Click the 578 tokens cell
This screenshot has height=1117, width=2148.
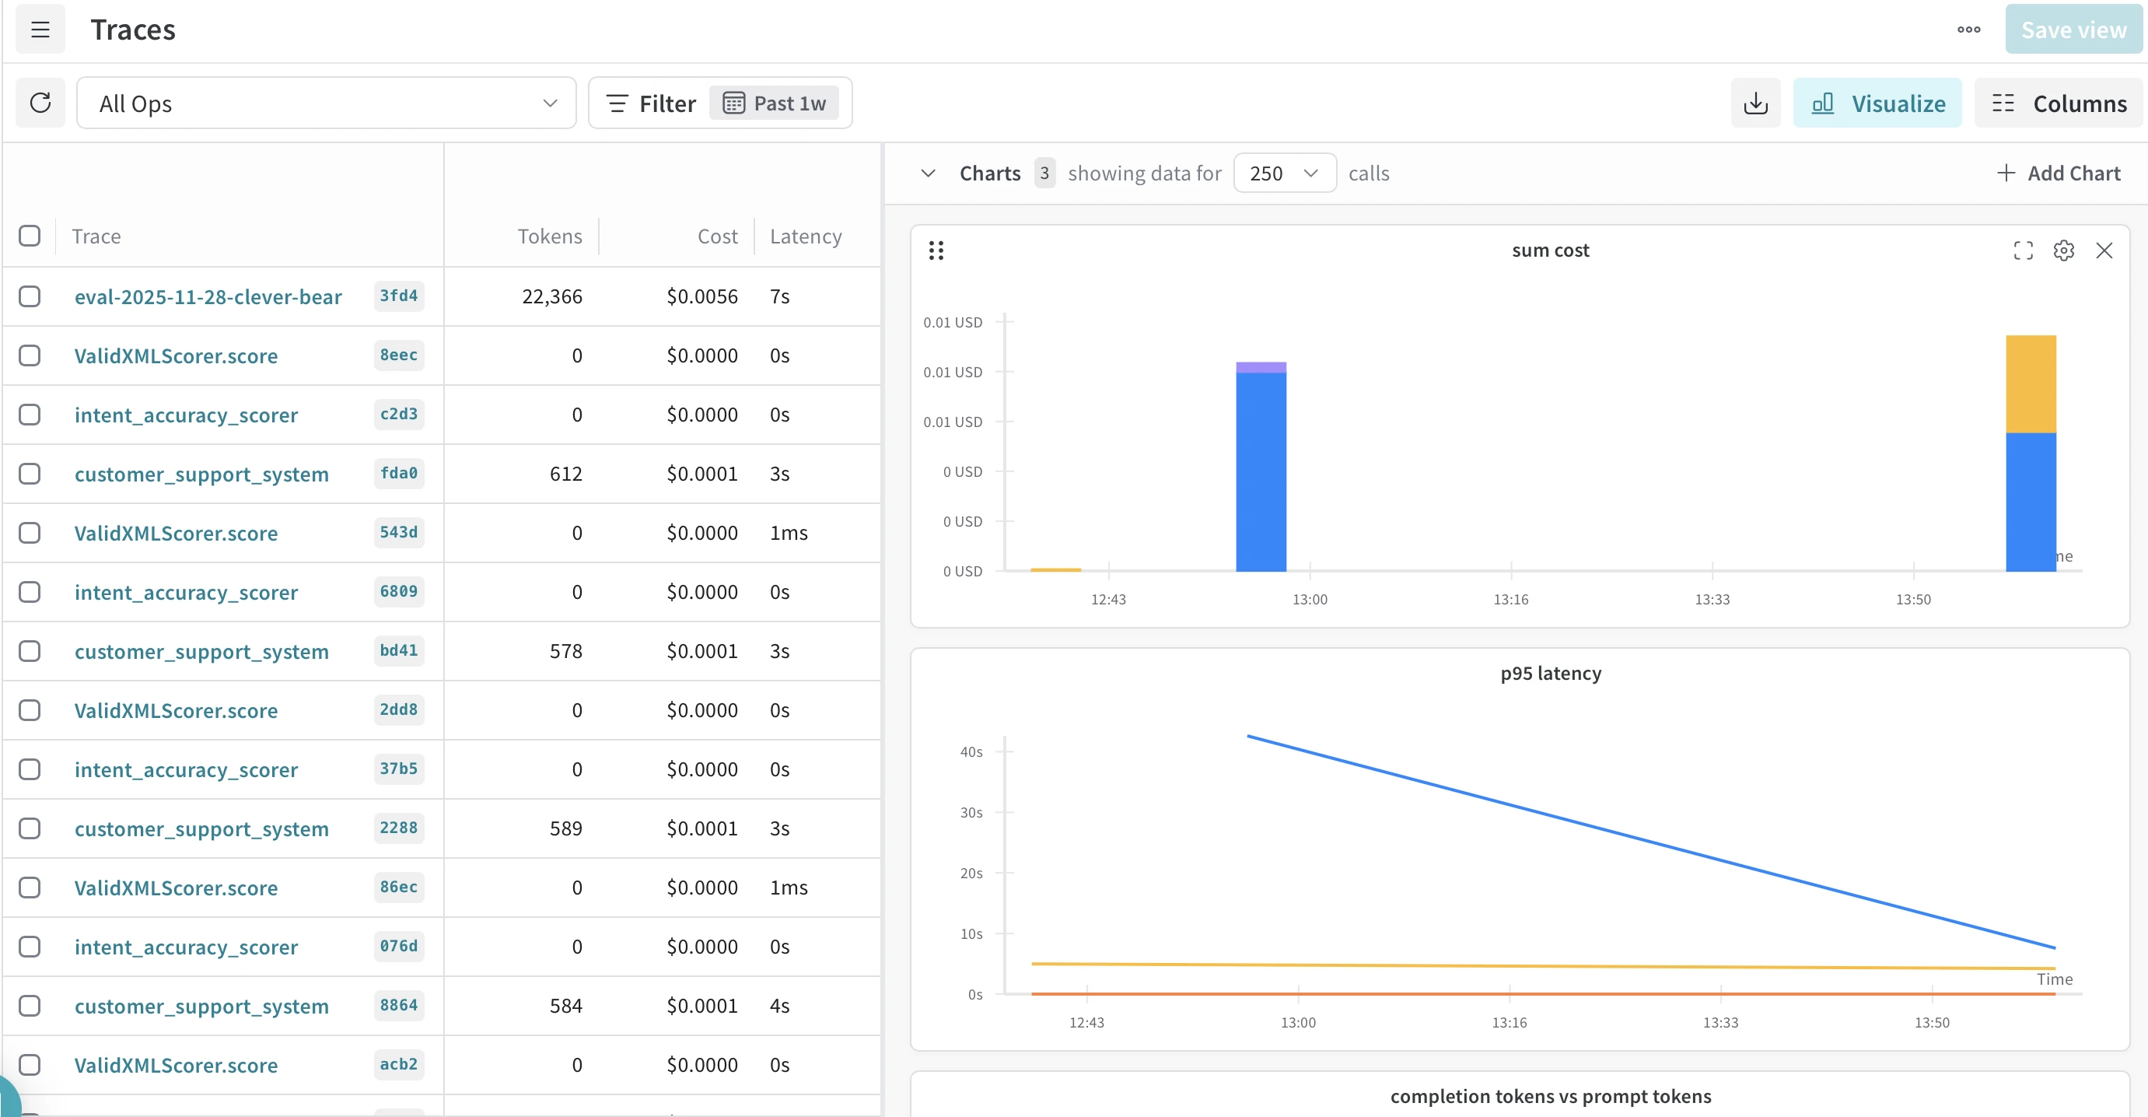point(565,652)
